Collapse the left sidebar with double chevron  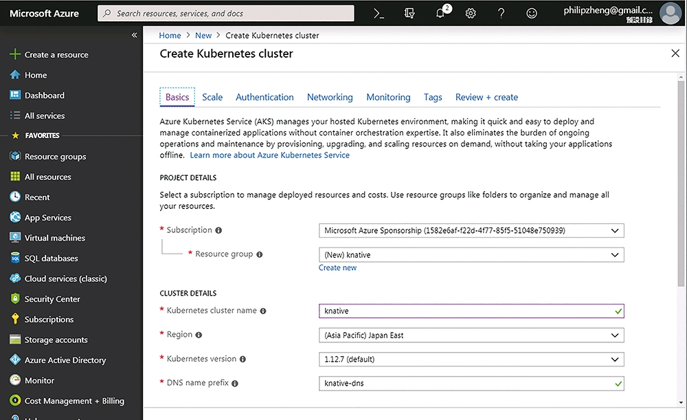(x=134, y=35)
